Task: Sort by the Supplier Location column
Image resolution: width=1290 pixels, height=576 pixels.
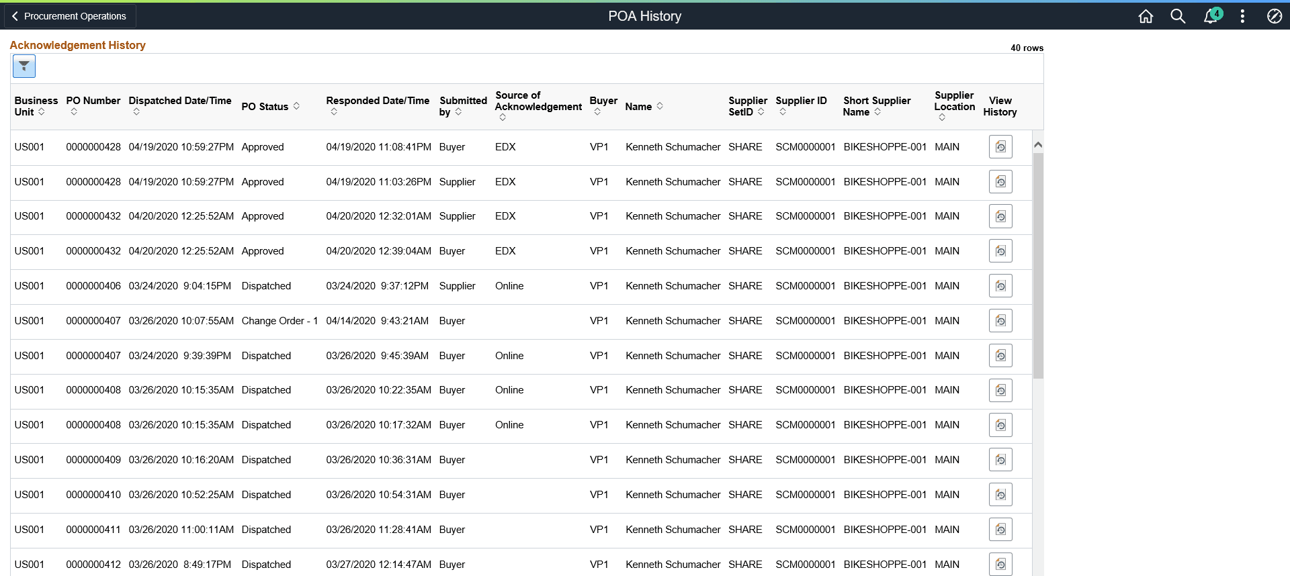Action: click(954, 106)
